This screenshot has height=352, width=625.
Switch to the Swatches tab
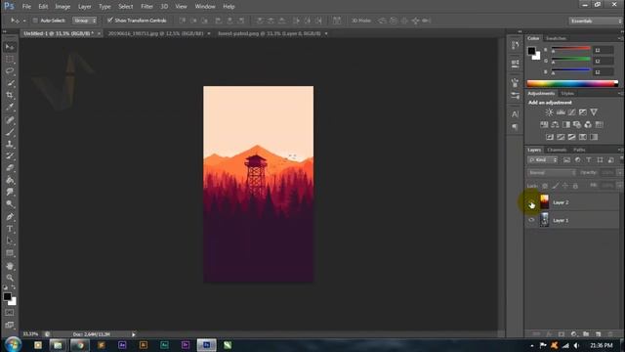pyautogui.click(x=556, y=38)
